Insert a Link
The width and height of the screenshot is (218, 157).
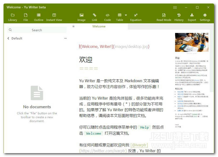(x=94, y=17)
